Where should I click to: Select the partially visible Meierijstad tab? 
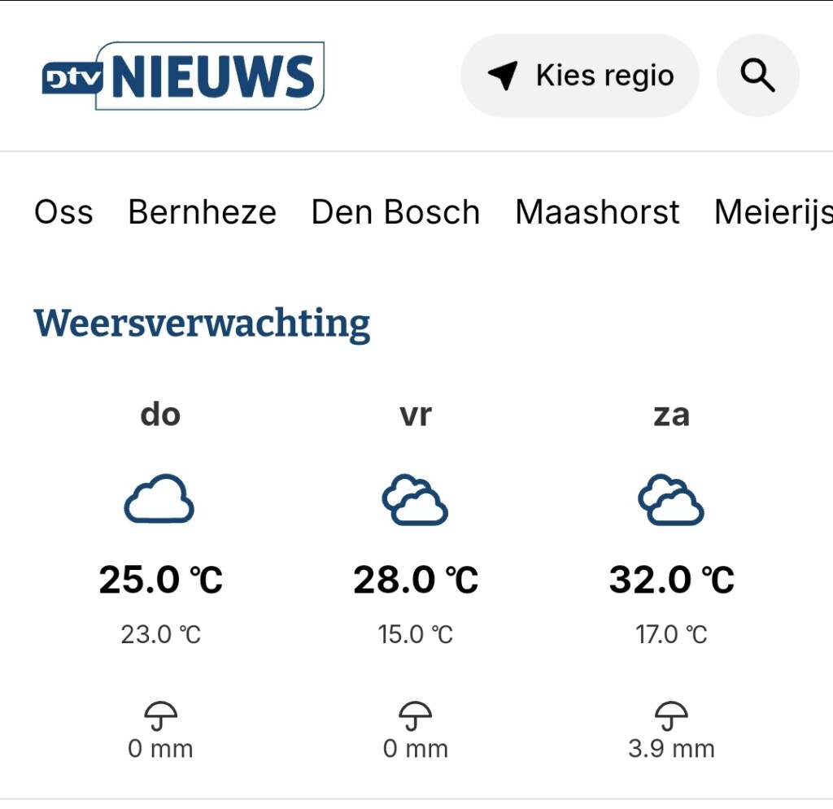(773, 212)
